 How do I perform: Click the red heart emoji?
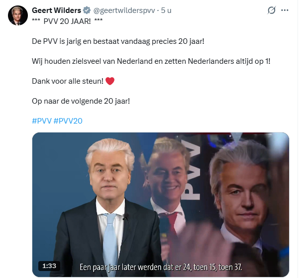pos(110,81)
